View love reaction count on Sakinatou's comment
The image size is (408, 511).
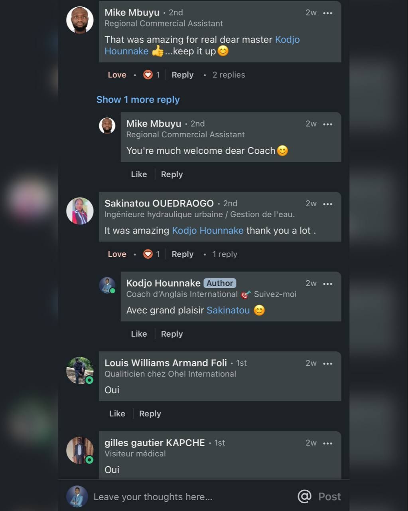pyautogui.click(x=152, y=254)
